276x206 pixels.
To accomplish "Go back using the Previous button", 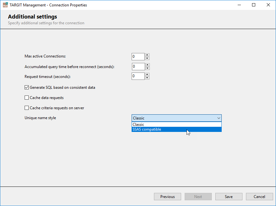I will tap(167, 196).
